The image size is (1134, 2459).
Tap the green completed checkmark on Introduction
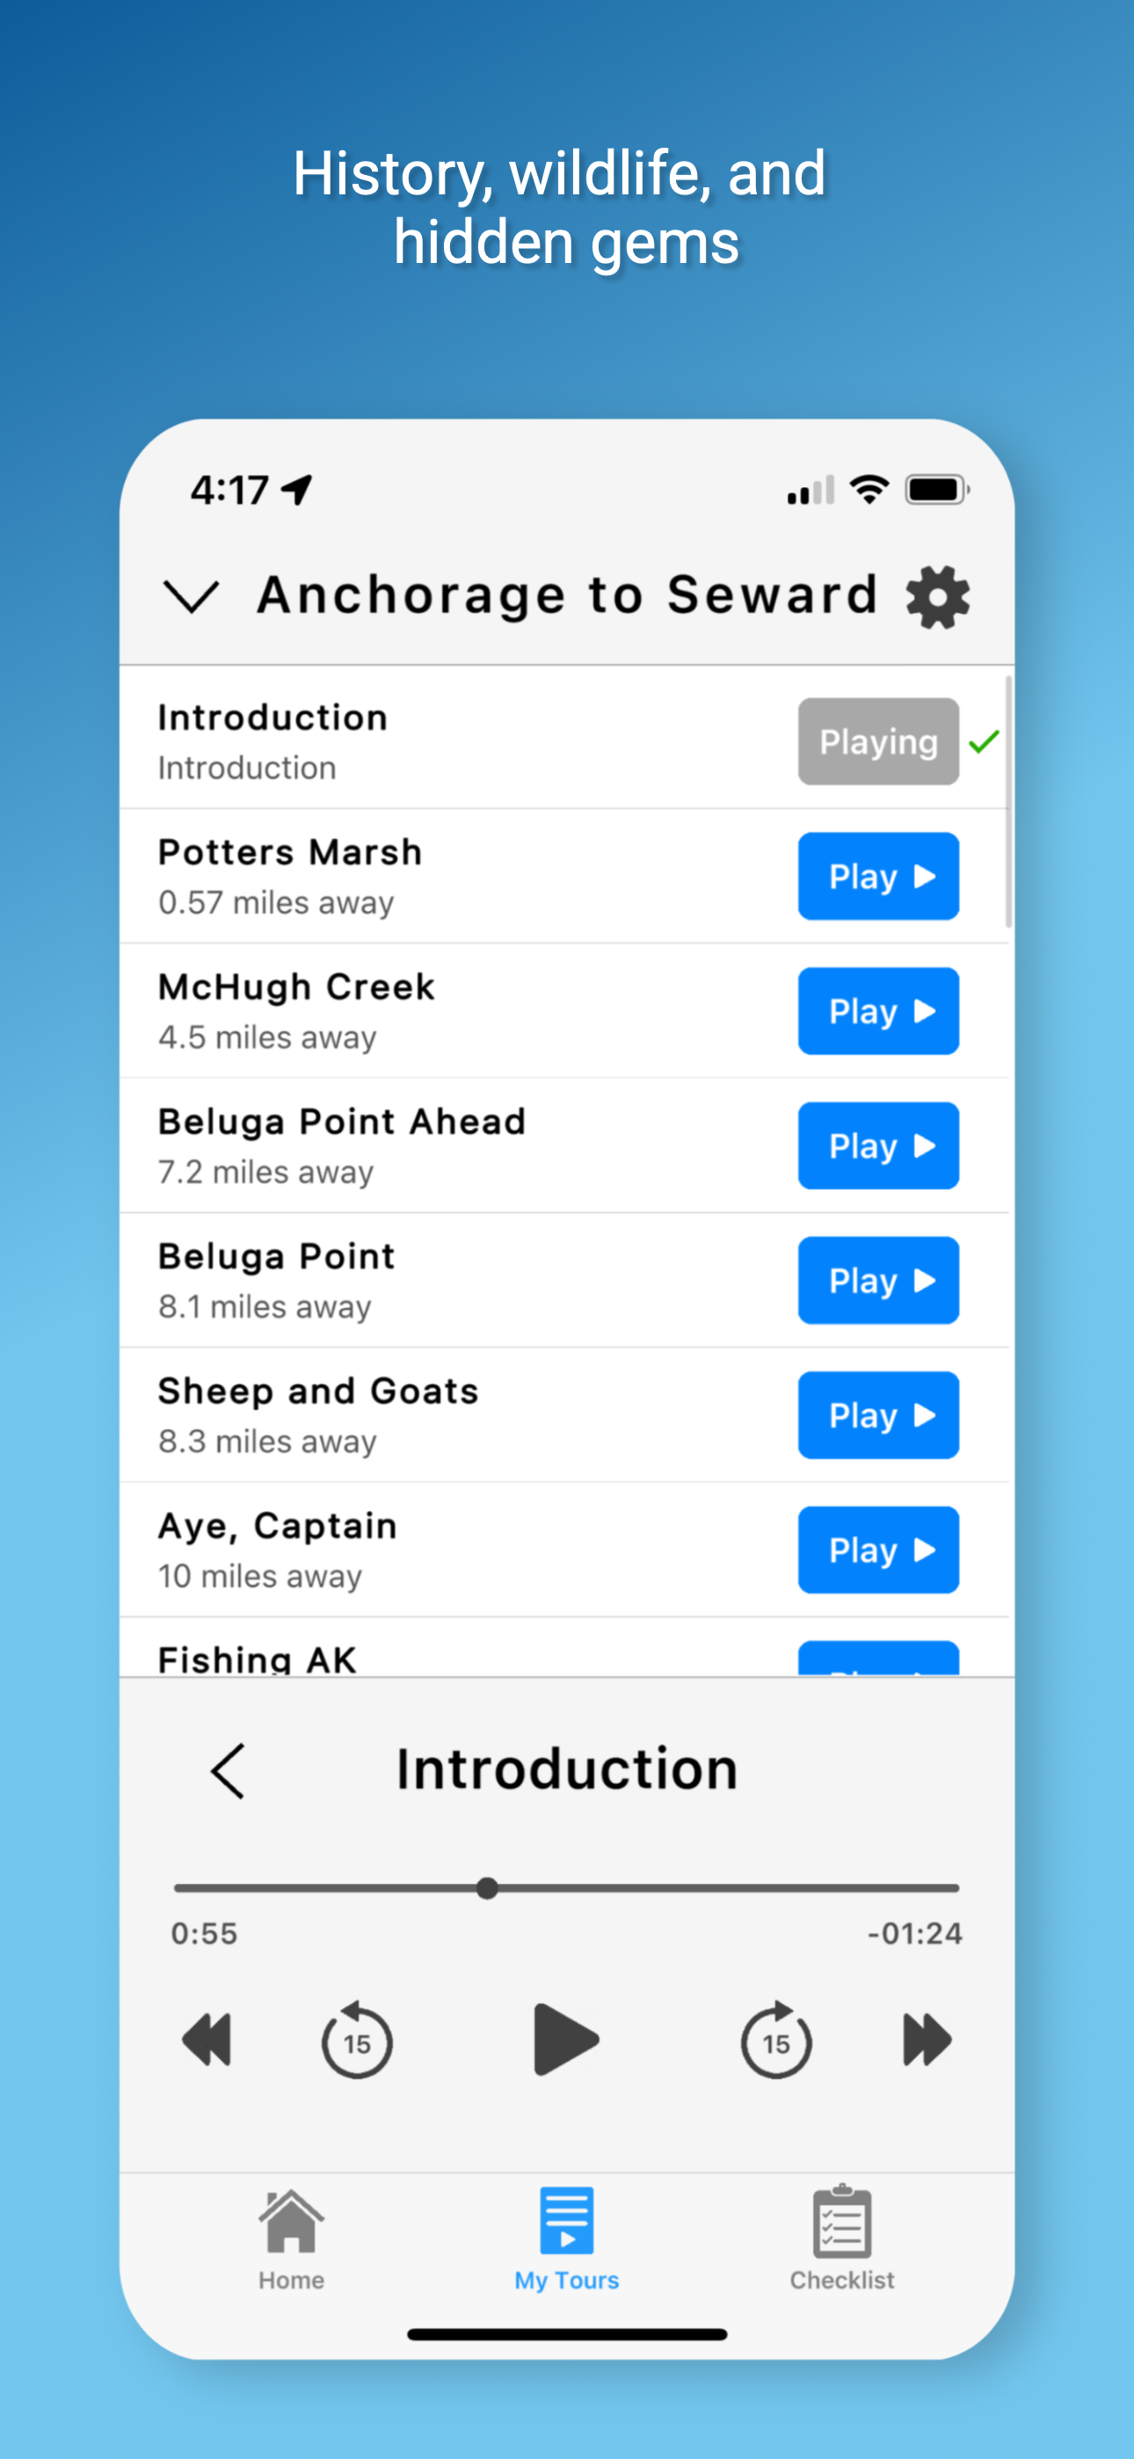(985, 741)
